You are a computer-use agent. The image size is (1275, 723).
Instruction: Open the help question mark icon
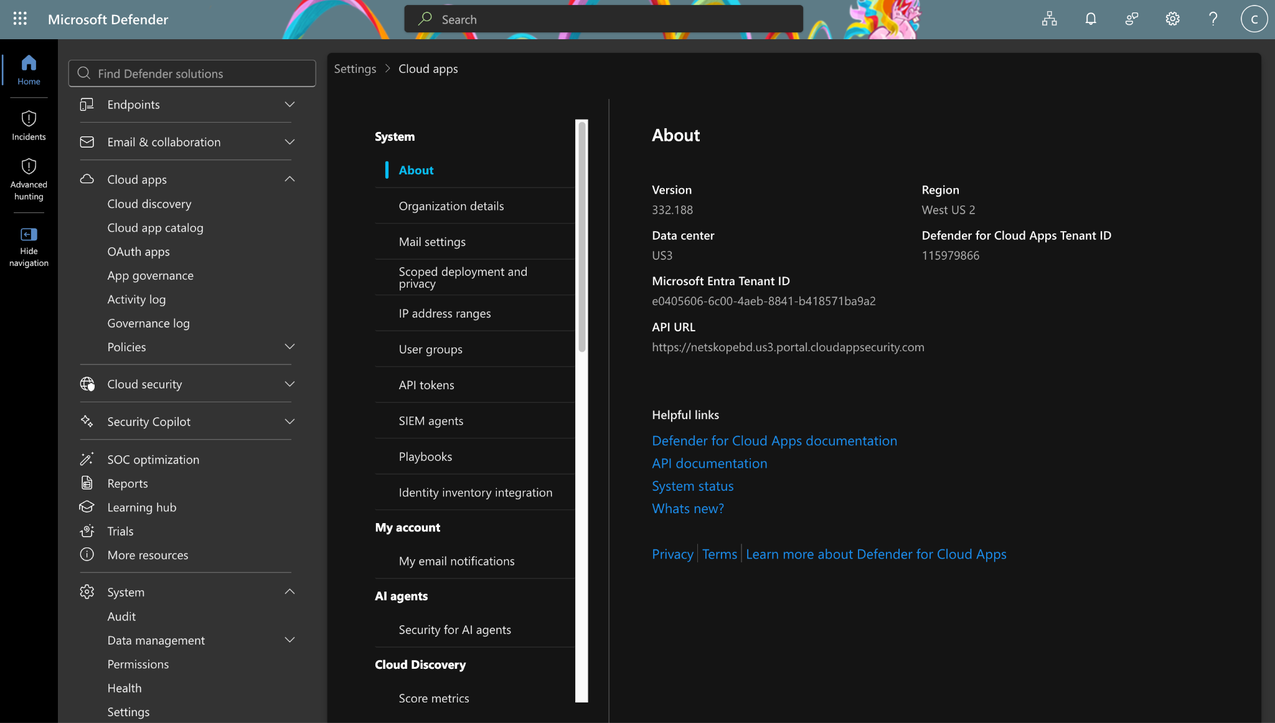(1213, 19)
